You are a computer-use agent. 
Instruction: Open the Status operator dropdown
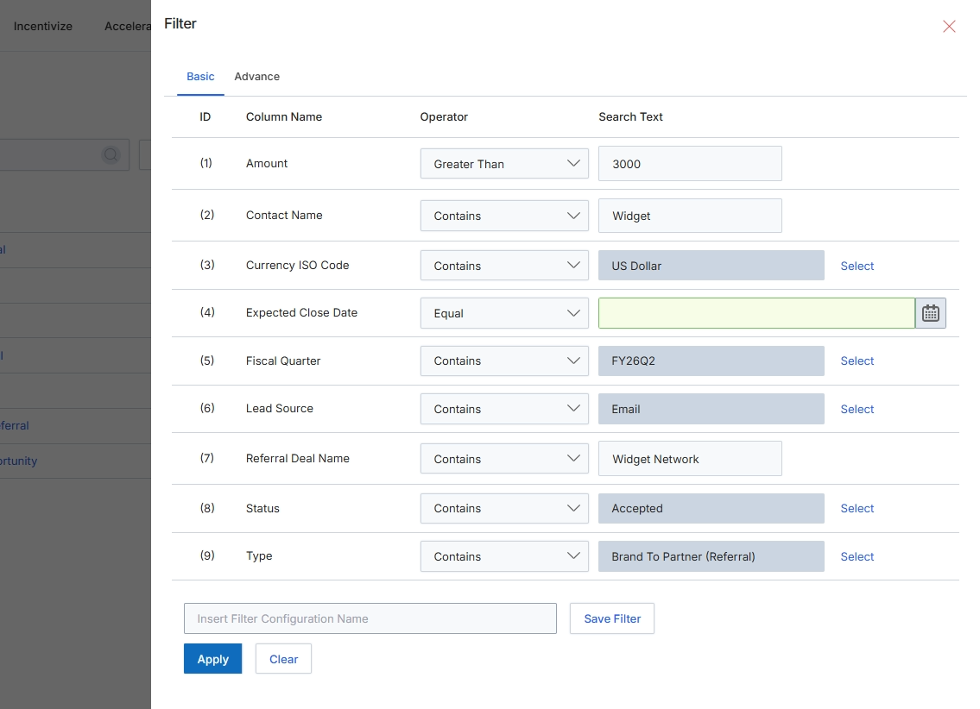(x=504, y=509)
